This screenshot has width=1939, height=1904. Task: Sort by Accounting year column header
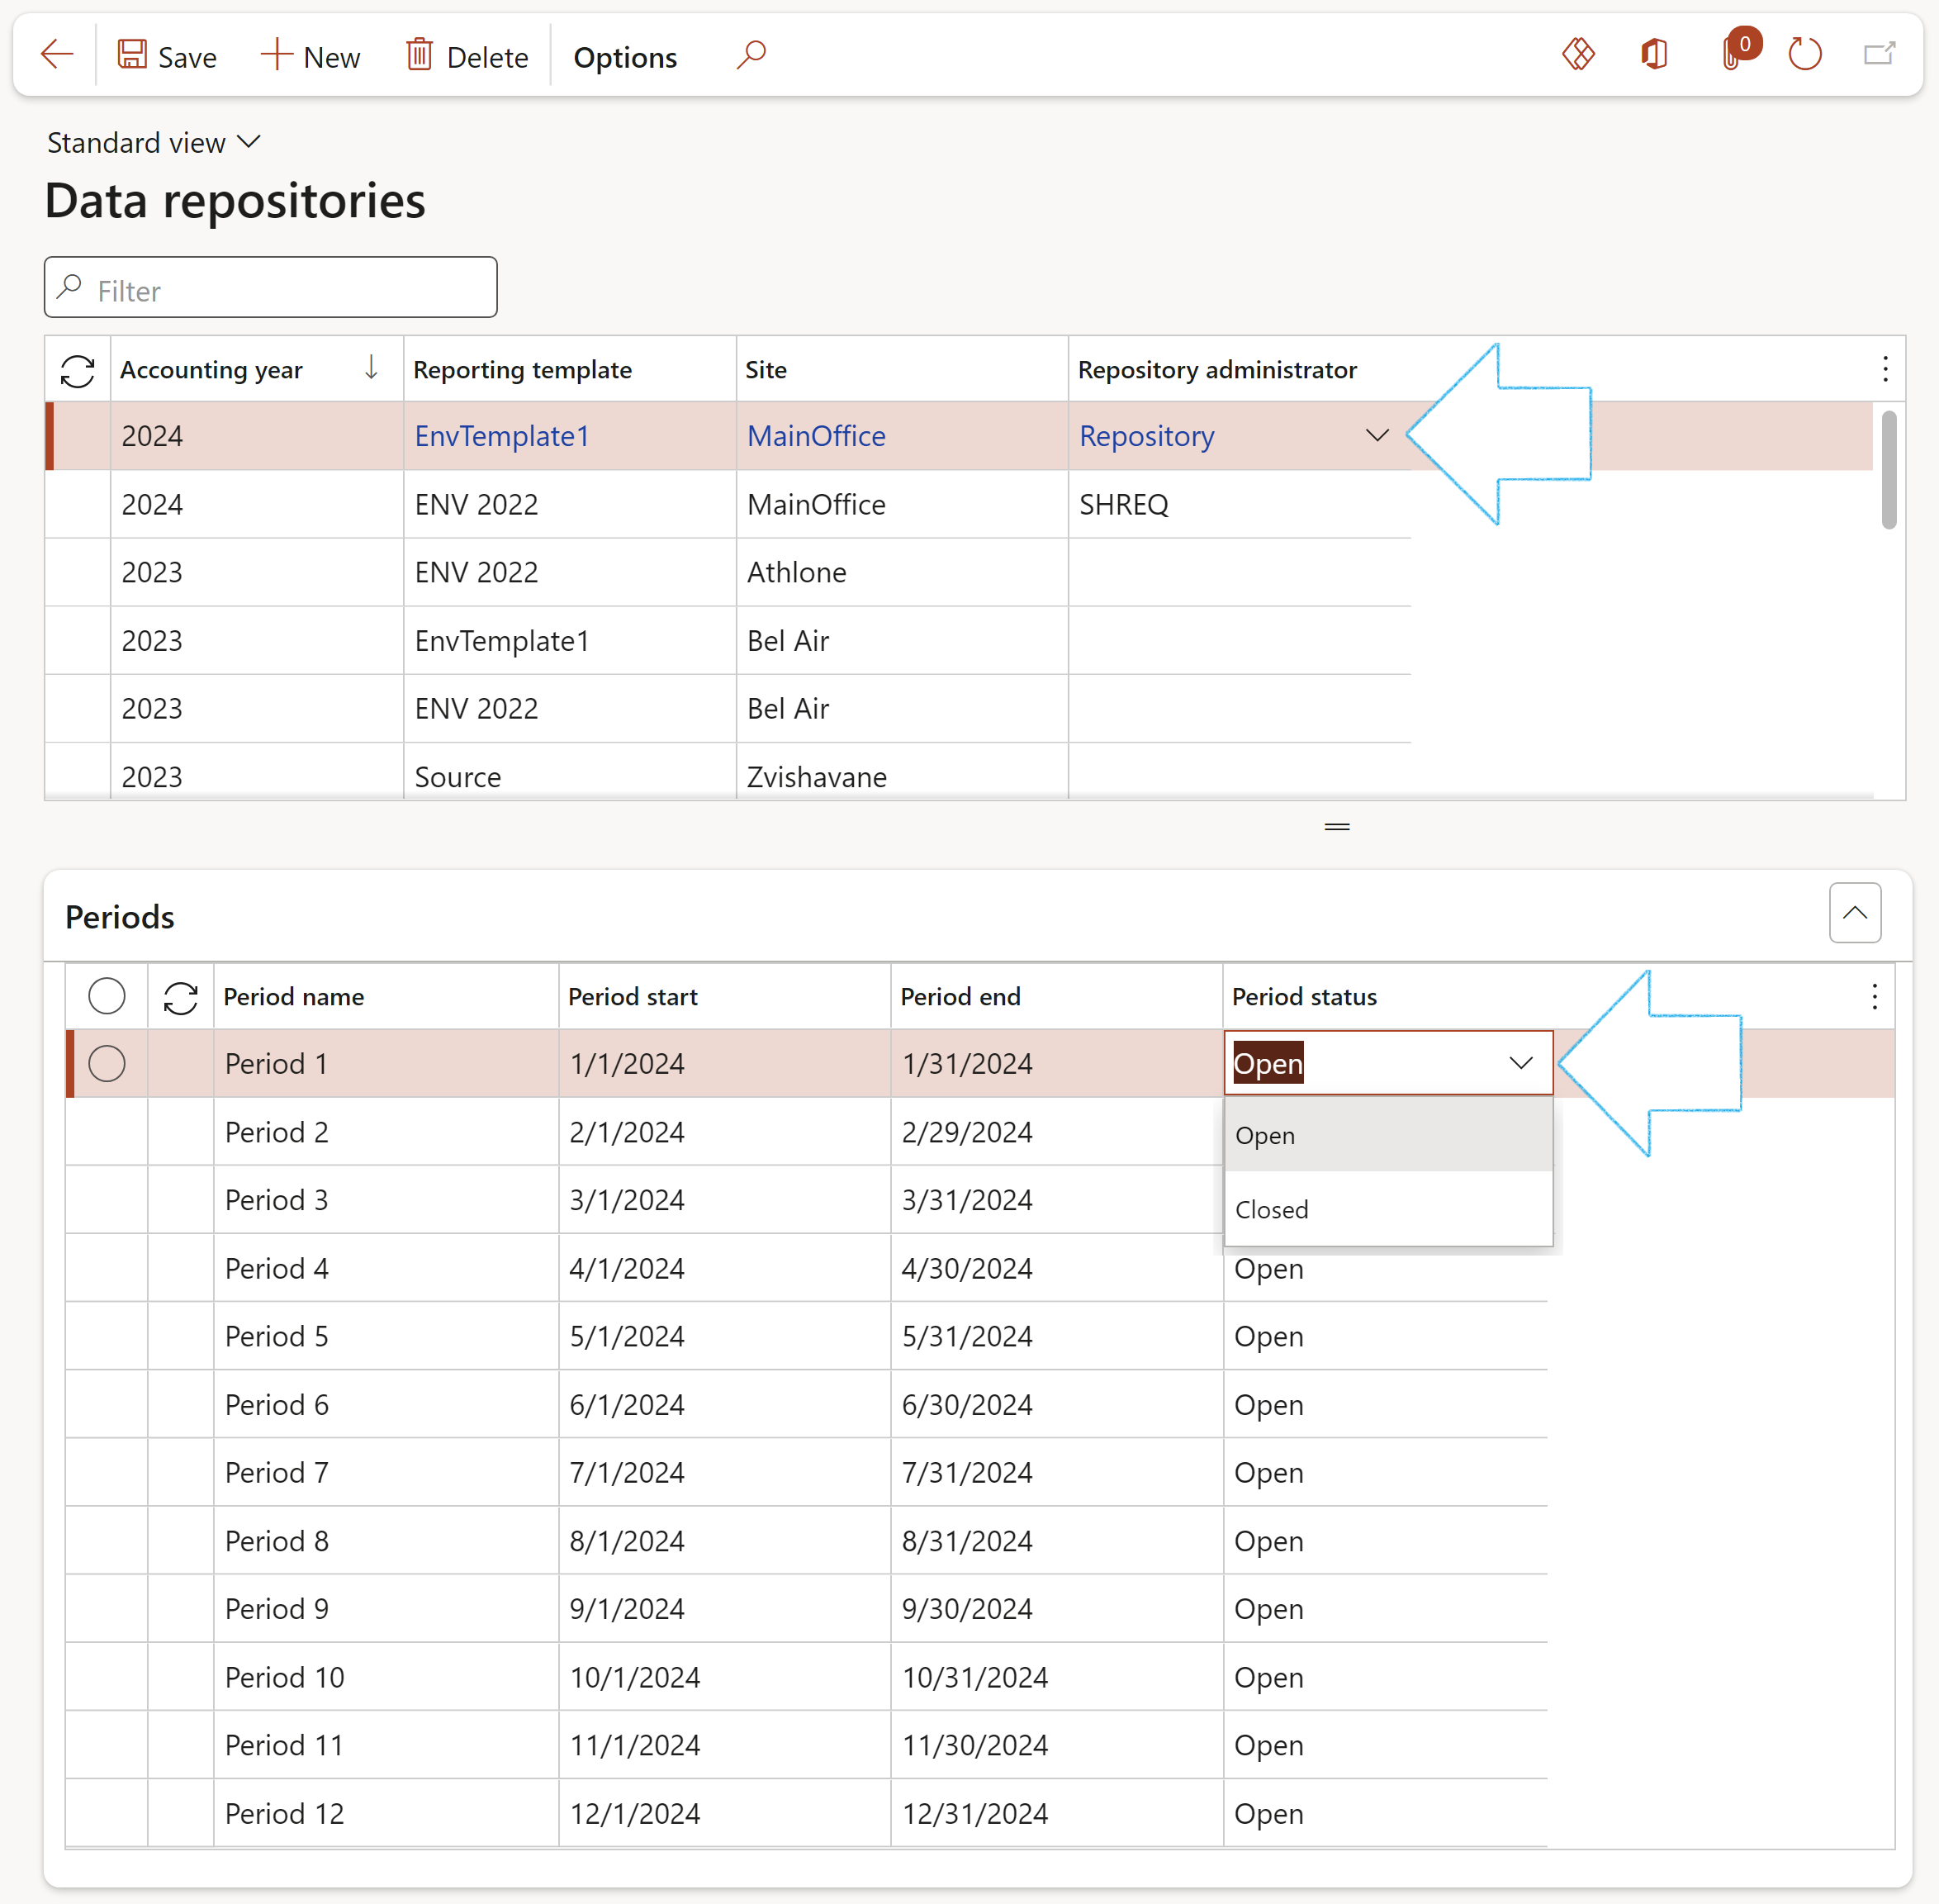pyautogui.click(x=256, y=369)
